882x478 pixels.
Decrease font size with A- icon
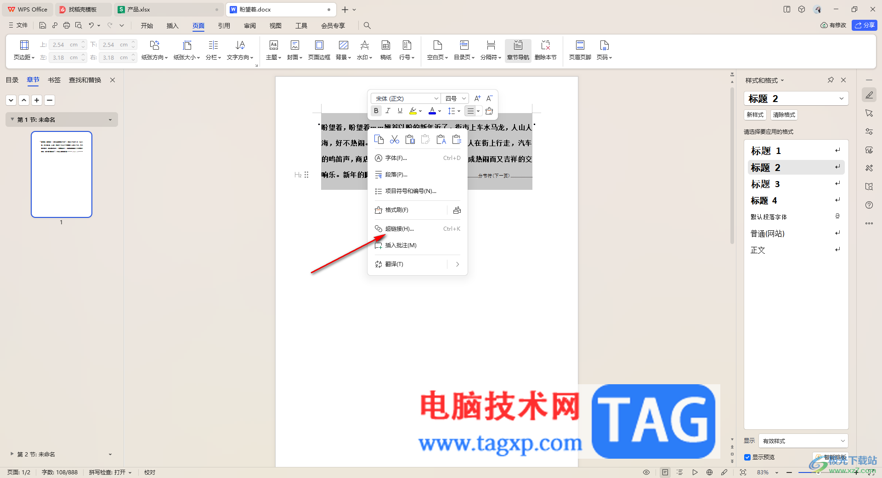click(490, 98)
